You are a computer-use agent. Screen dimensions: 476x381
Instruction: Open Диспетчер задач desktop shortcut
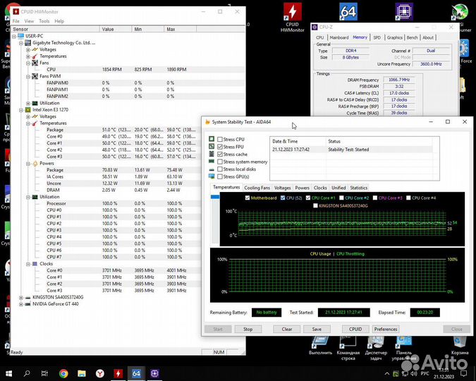click(x=376, y=349)
